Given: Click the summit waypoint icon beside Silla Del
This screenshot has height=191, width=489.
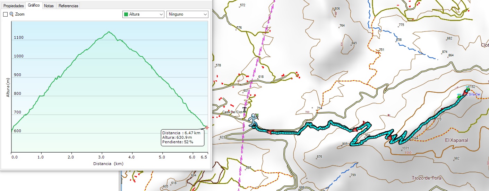Looking at the screenshot, I should point(460,96).
